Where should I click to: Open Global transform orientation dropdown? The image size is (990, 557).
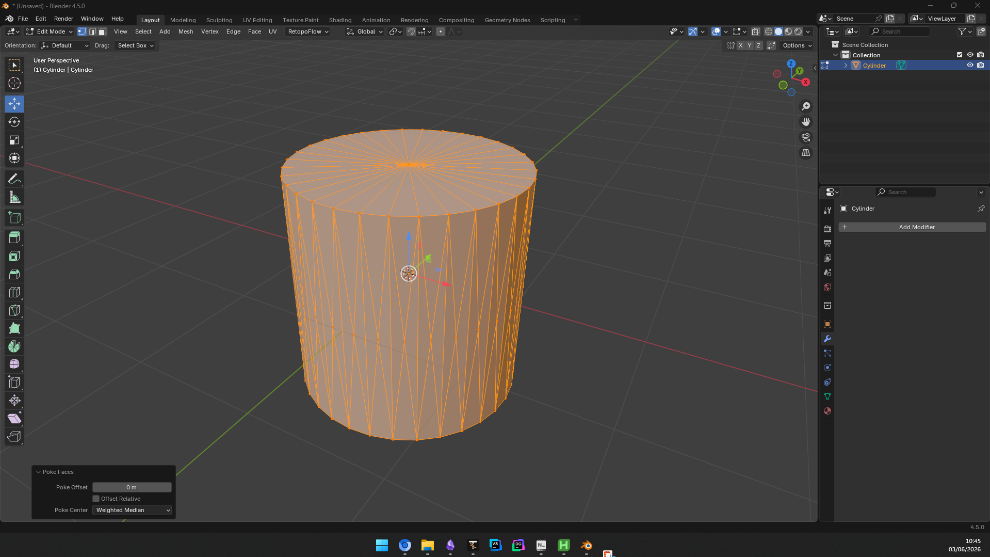365,31
